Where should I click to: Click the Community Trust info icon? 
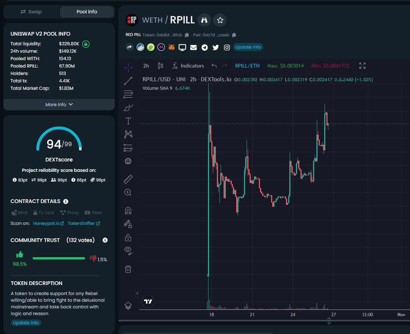pos(105,240)
